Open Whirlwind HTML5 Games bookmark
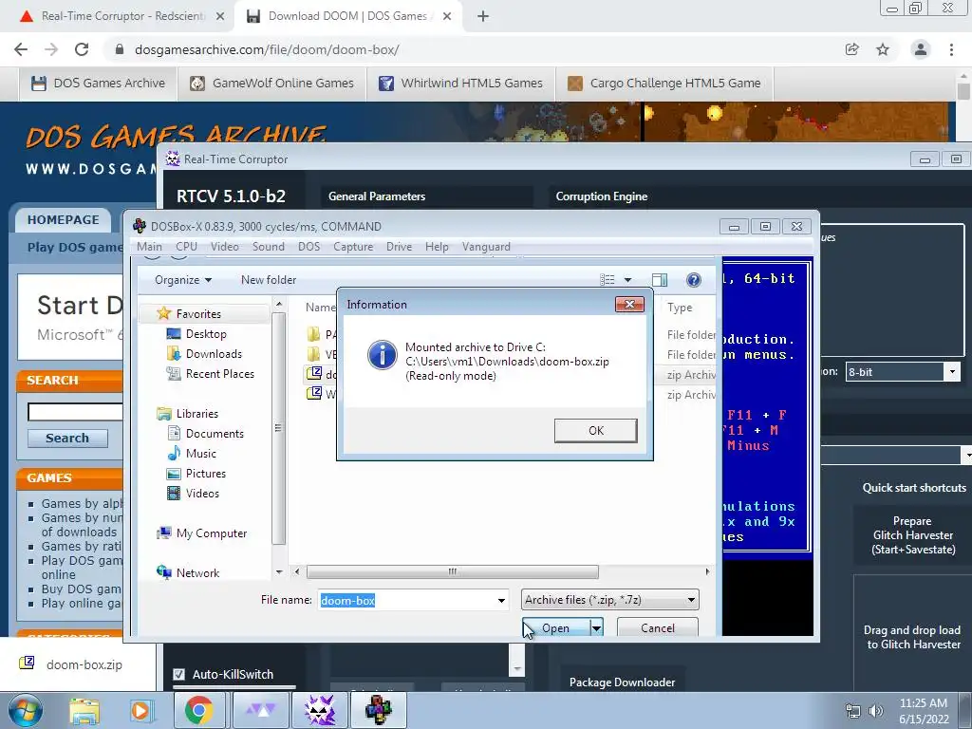972x729 pixels. (460, 84)
